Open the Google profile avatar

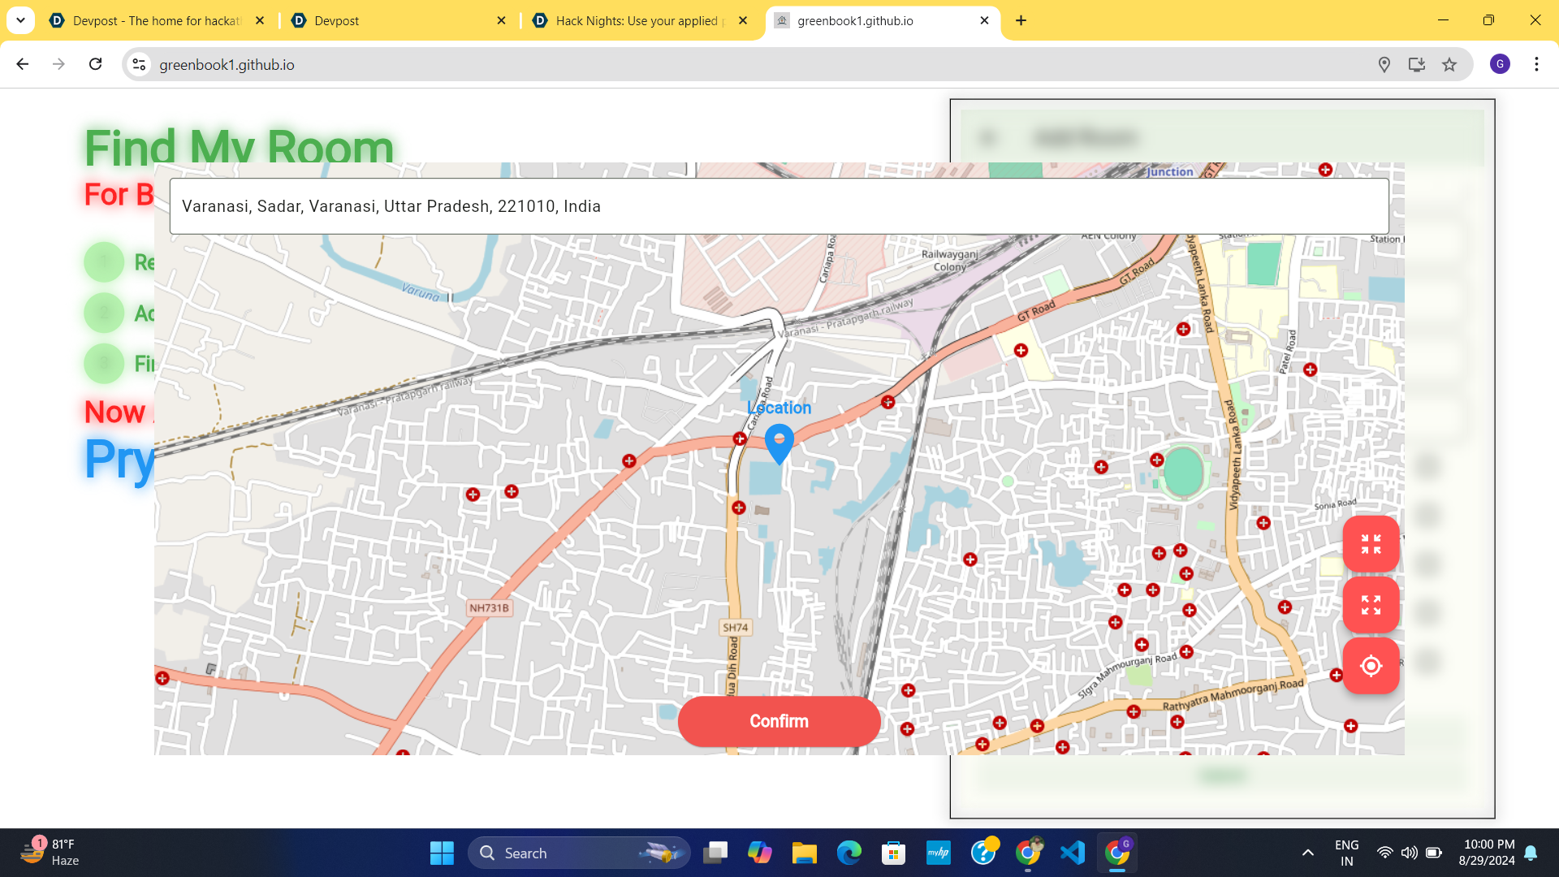click(x=1500, y=64)
